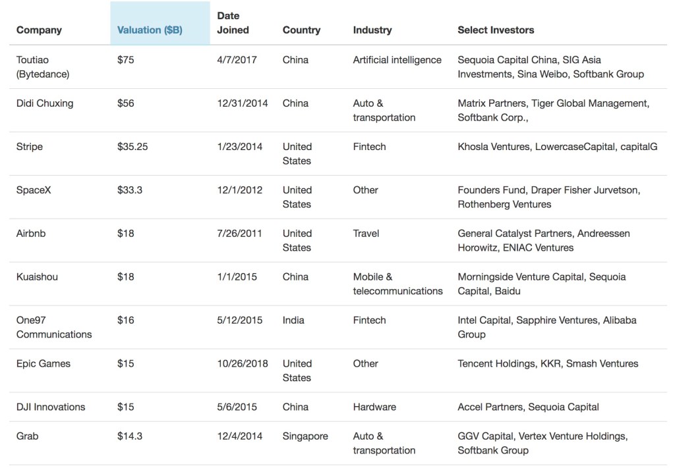Sort table by Valuation ($B) column header
This screenshot has height=468, width=675.
pos(150,30)
